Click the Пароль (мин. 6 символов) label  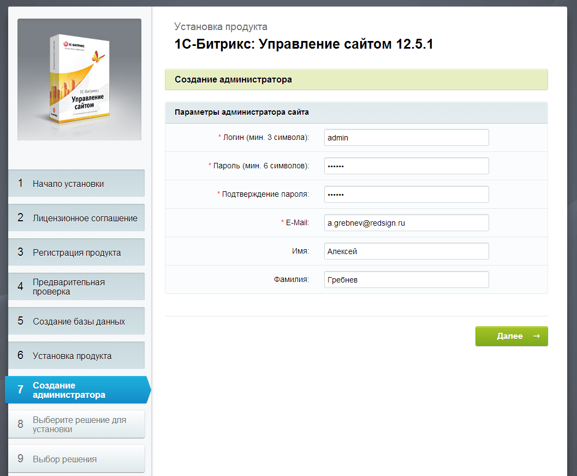259,166
